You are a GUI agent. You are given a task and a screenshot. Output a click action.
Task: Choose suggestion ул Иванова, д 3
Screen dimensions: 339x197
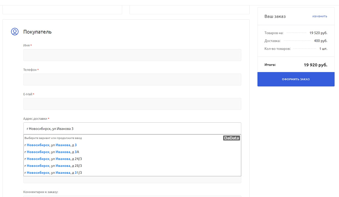51,145
